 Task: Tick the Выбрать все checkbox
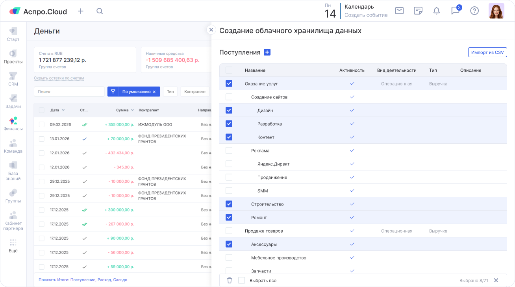pos(242,280)
